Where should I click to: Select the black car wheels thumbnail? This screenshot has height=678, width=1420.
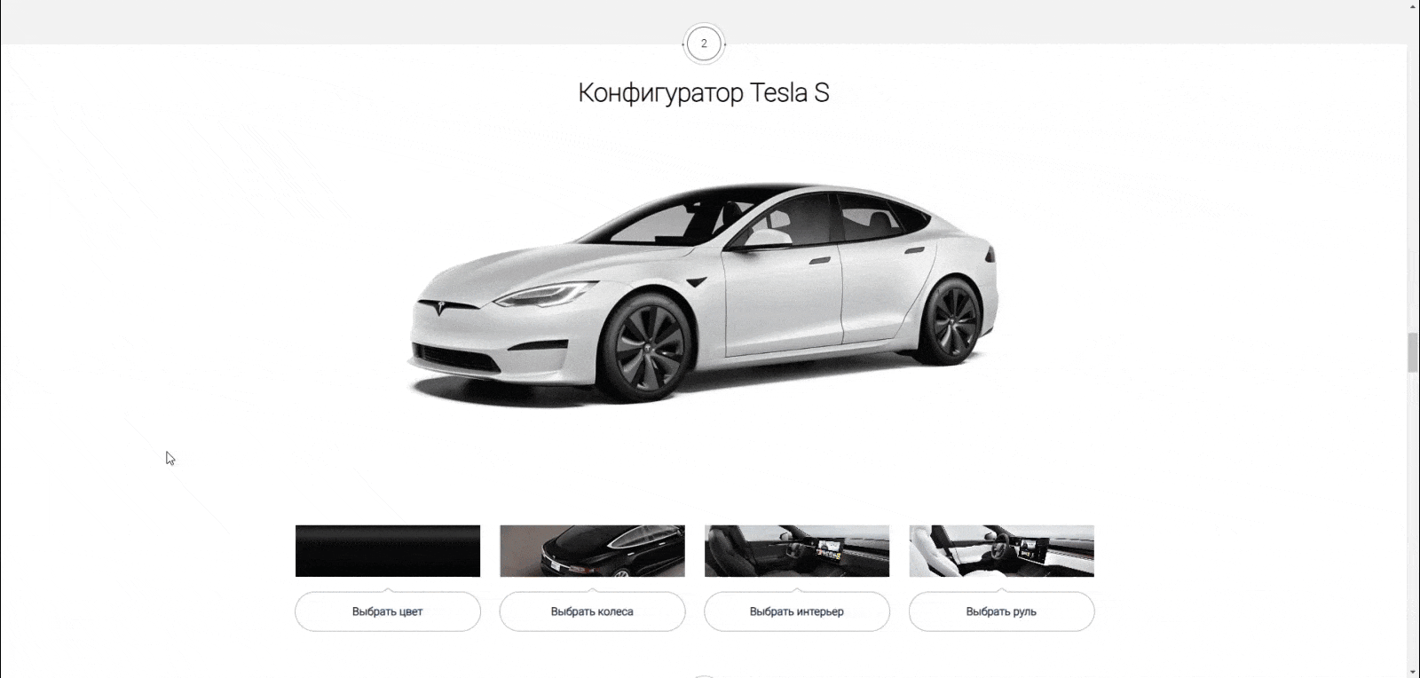[592, 551]
